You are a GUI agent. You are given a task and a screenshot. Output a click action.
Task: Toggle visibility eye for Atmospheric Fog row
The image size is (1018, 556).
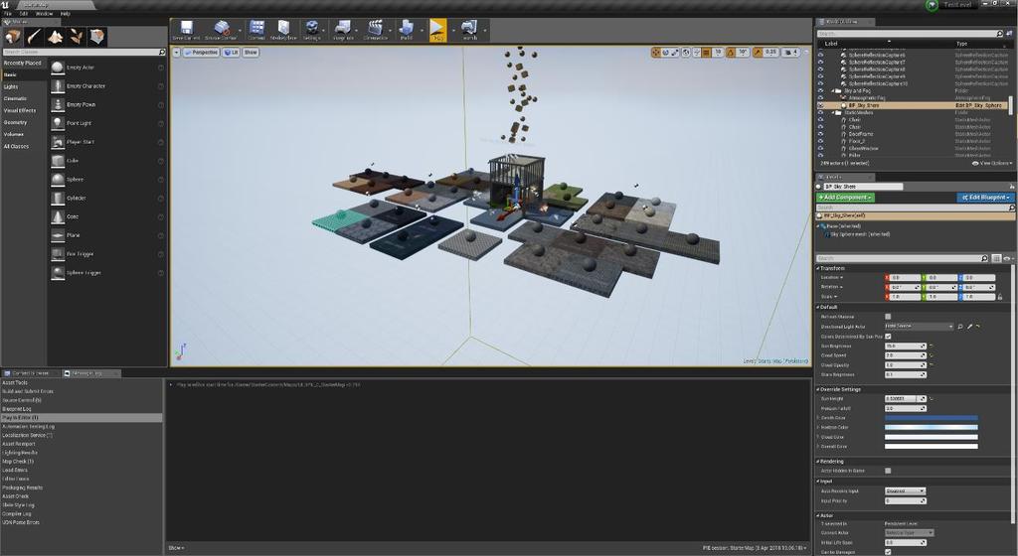820,98
